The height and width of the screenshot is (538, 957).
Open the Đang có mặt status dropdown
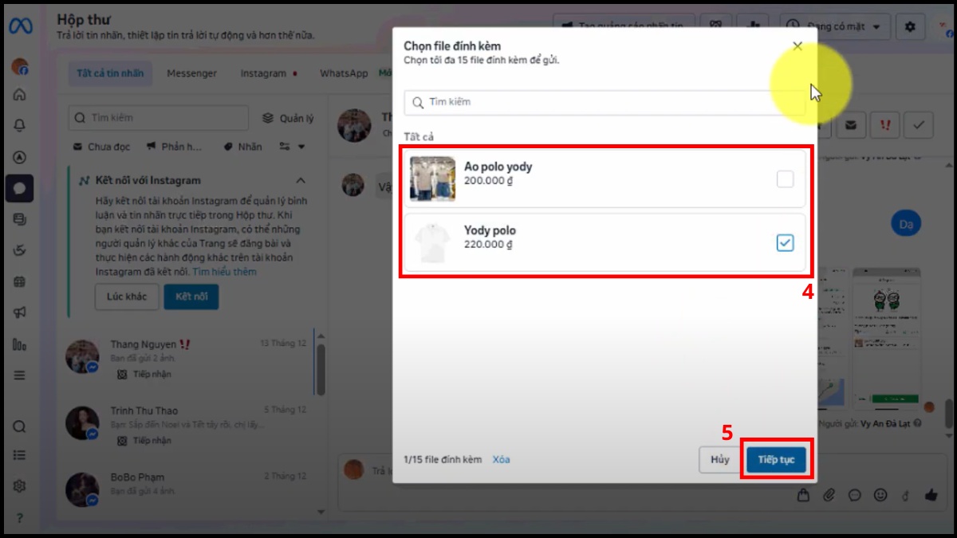coord(835,26)
